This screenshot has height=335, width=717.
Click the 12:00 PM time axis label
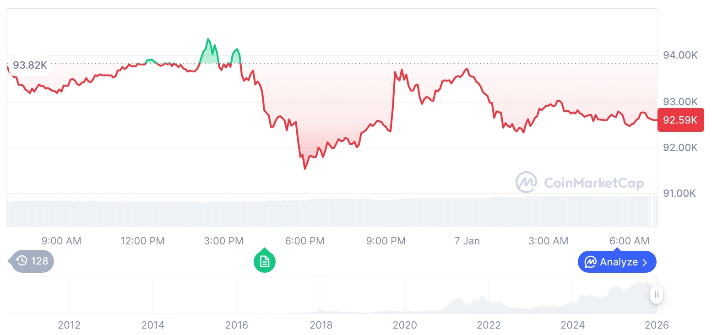point(142,241)
